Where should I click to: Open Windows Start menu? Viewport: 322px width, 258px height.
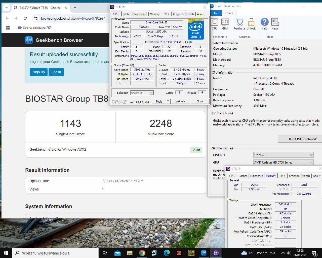tap(6, 253)
